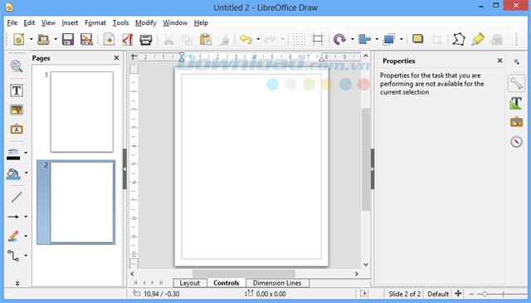Open sidebar Styles and Formatting deck
The image size is (531, 303).
[x=516, y=103]
